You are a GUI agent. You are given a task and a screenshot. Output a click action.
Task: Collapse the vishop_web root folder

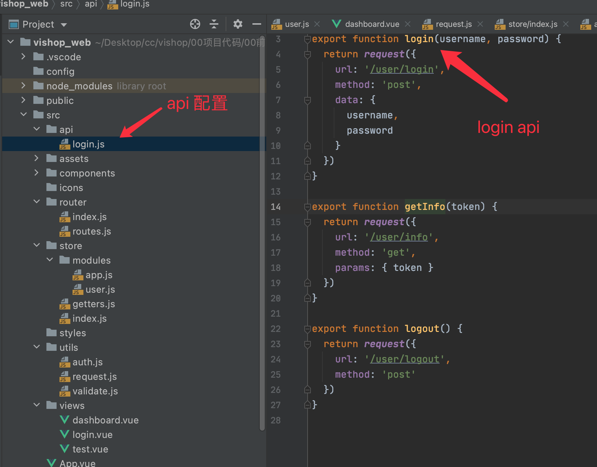(11, 42)
